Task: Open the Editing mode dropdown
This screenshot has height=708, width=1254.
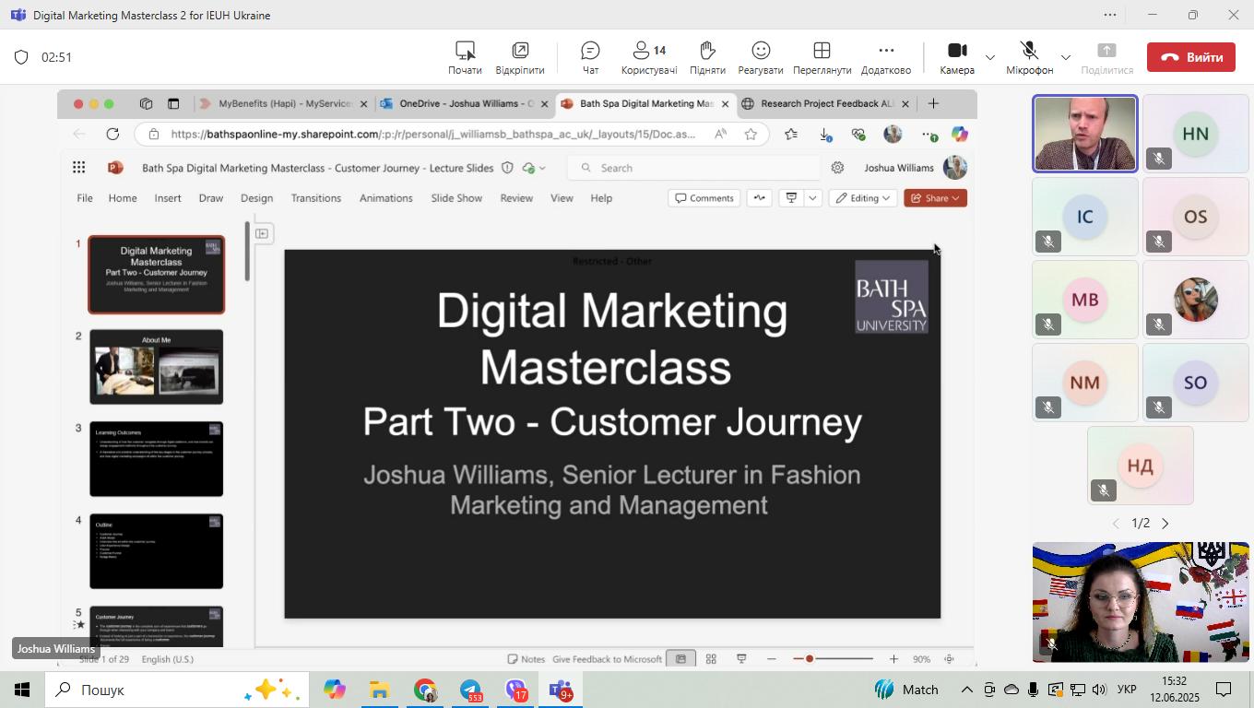Action: tap(863, 198)
